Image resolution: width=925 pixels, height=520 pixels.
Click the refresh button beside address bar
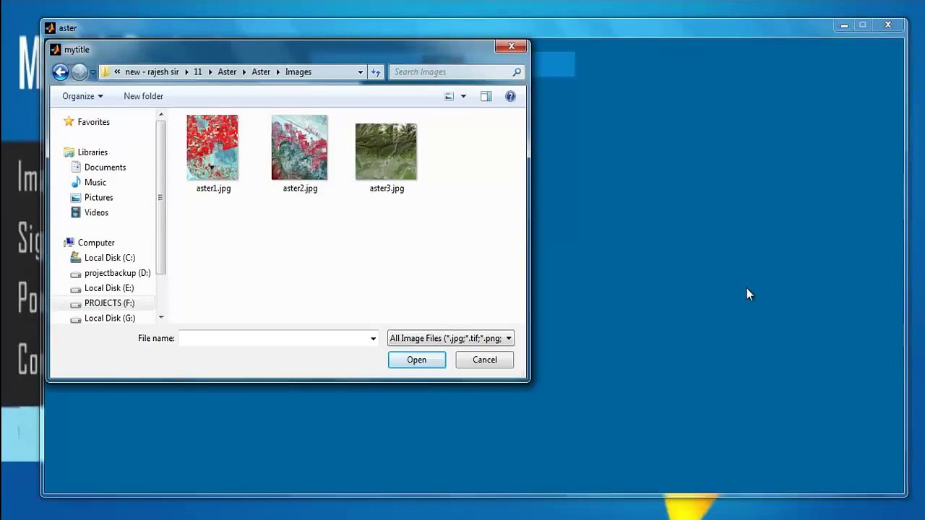coord(376,71)
